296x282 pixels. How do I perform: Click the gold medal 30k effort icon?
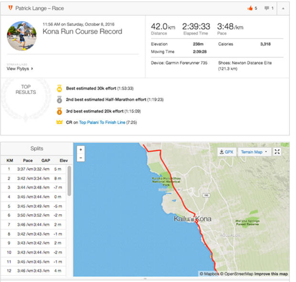pos(60,88)
